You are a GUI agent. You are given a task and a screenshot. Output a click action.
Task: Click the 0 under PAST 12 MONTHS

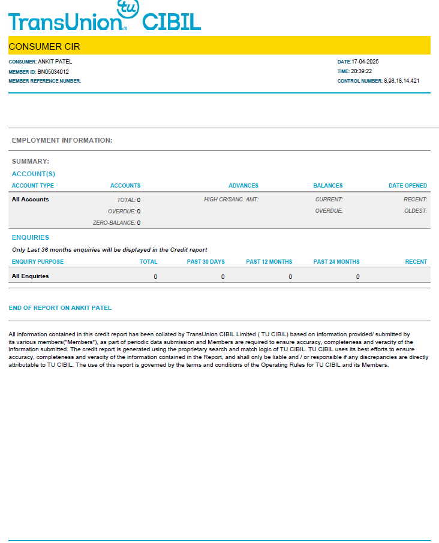[x=290, y=277]
